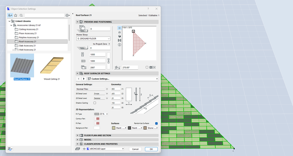Toggle the Shadow Casting checkbox

click(x=95, y=103)
